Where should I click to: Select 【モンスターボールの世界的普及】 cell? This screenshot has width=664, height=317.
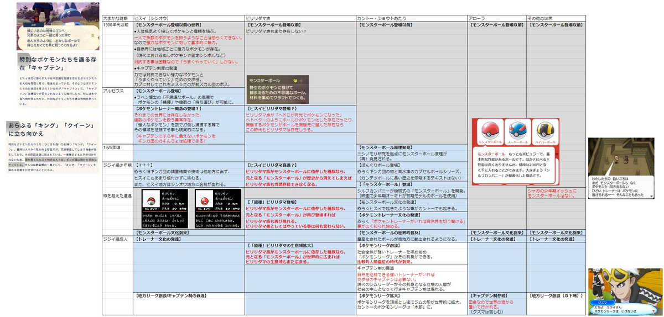412,233
